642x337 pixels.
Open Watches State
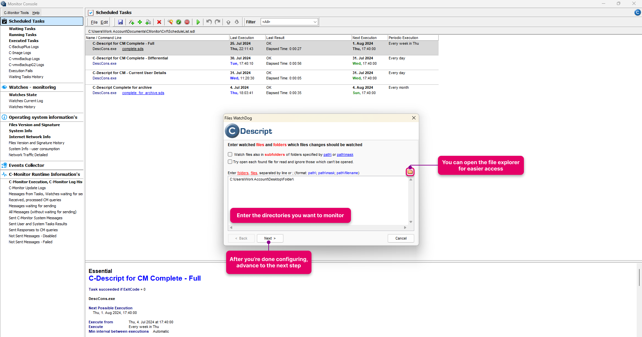coord(23,95)
